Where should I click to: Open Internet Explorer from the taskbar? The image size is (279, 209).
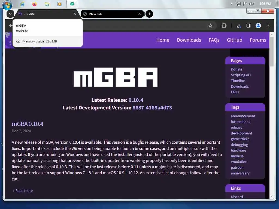pyautogui.click(x=22, y=4)
